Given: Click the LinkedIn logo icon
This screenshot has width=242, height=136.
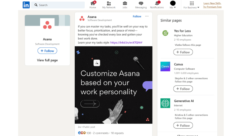Looking at the screenshot, I should (x=26, y=5).
